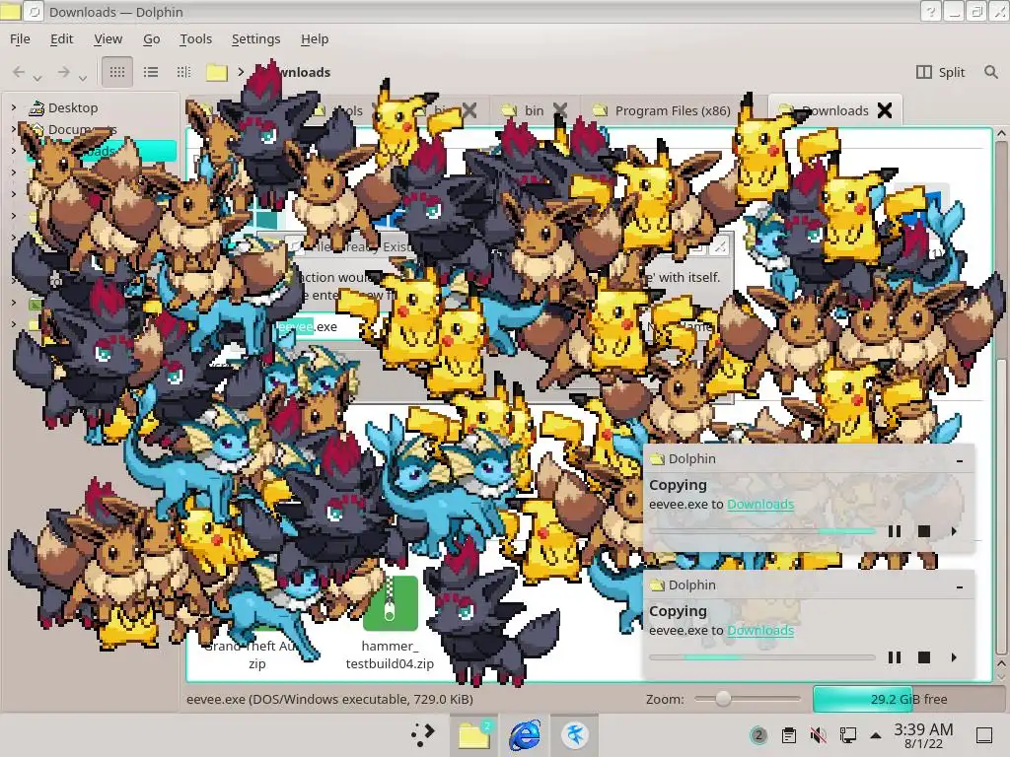Viewport: 1010px width, 757px height.
Task: Open the Edit menu
Action: click(61, 39)
